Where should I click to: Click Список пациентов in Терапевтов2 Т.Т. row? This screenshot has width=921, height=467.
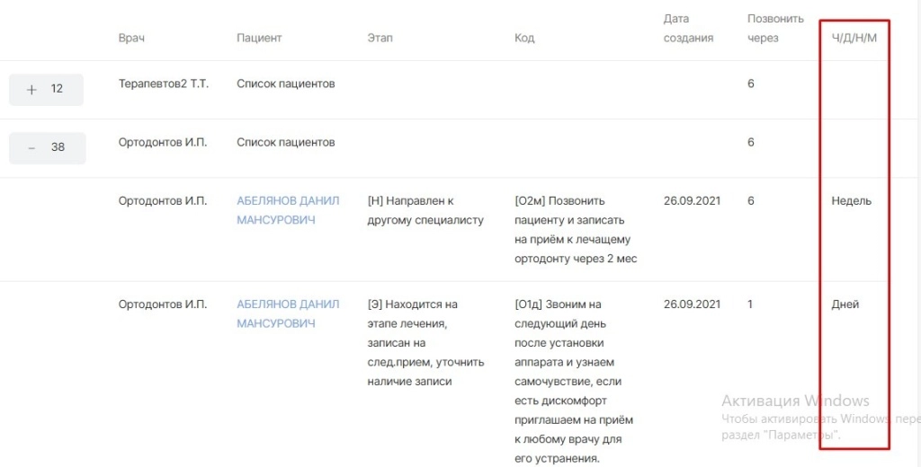point(285,84)
